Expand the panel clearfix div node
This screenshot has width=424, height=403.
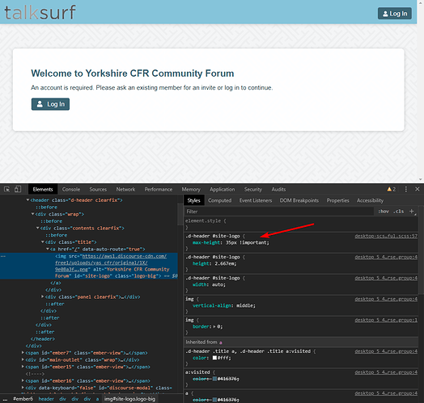(x=42, y=296)
